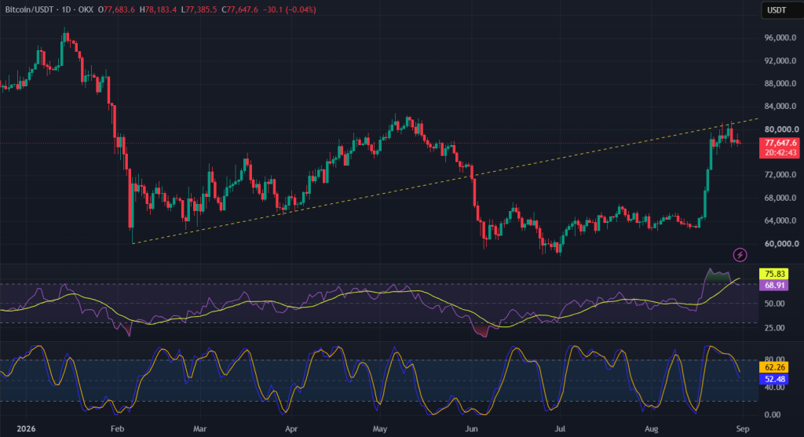The width and height of the screenshot is (804, 437).
Task: Click the 72,000.0 price axis label
Action: (x=780, y=175)
